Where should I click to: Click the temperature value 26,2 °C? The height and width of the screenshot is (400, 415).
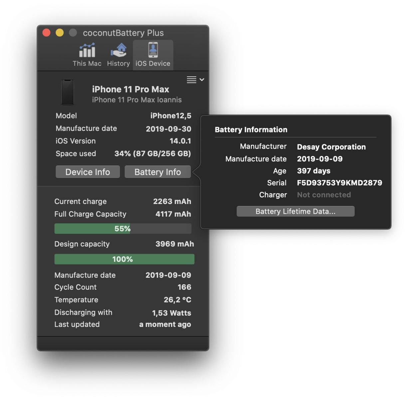pos(177,300)
